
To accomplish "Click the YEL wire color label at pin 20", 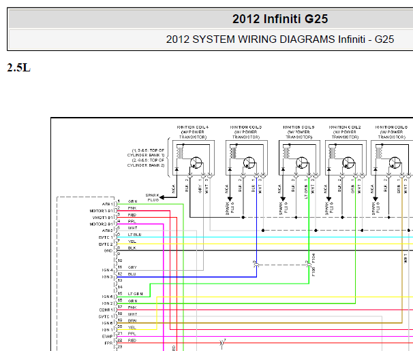I will tap(132, 328).
